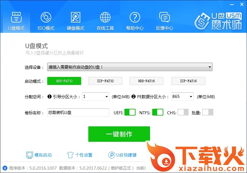Toggle the NTFS switch
The width and height of the screenshot is (247, 173).
pyautogui.click(x=158, y=112)
